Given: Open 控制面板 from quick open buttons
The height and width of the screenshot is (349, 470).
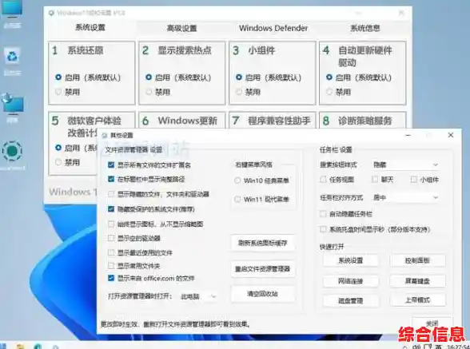Looking at the screenshot, I should [x=417, y=260].
